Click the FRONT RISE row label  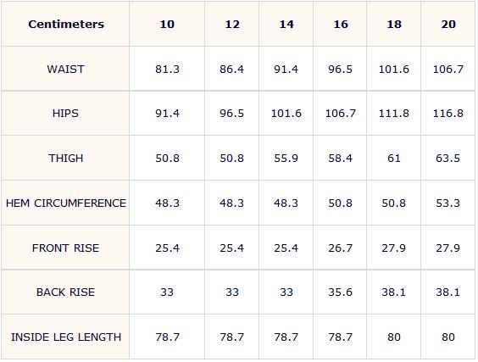pyautogui.click(x=65, y=248)
